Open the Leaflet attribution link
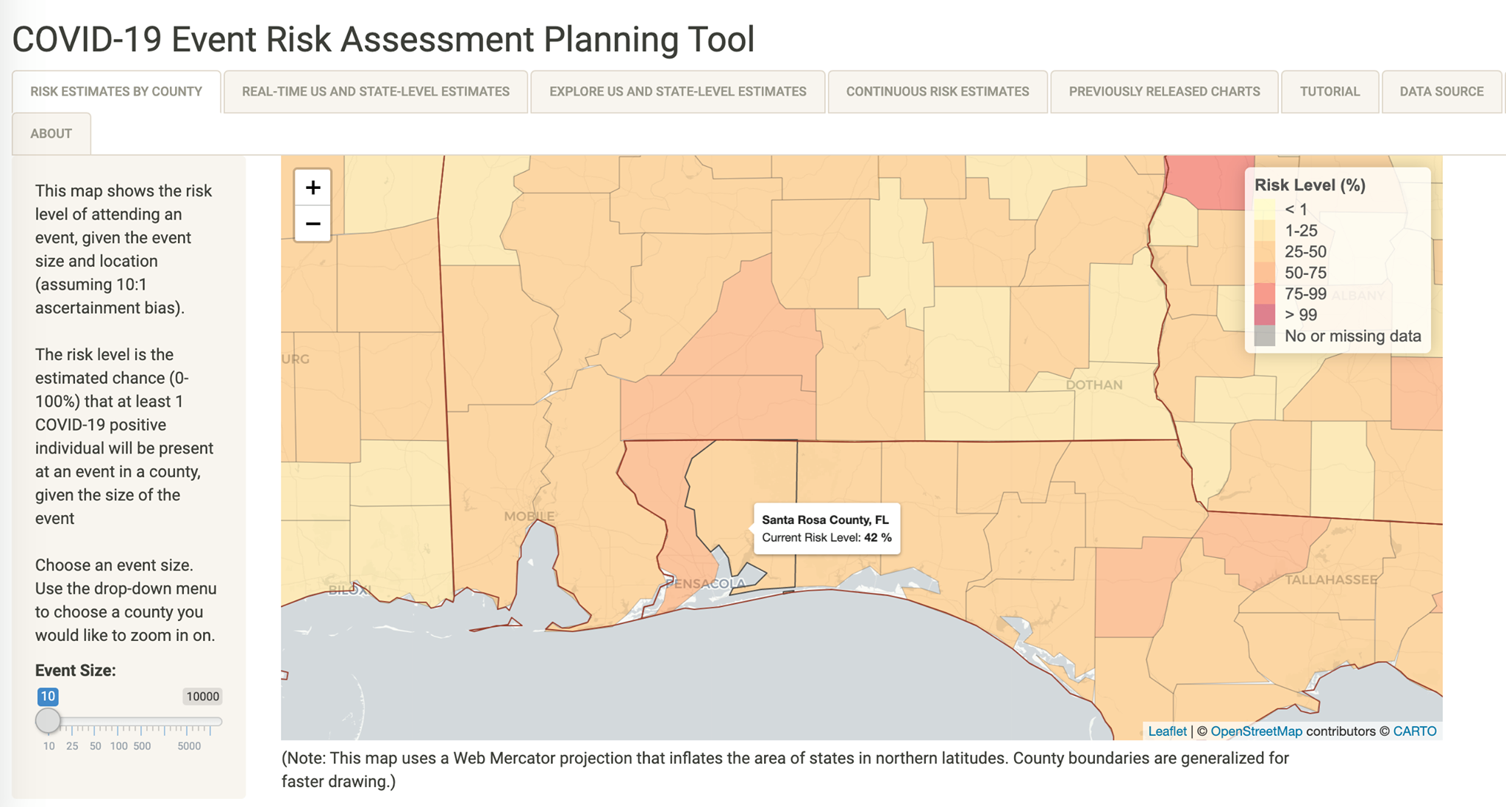 pyautogui.click(x=1167, y=731)
